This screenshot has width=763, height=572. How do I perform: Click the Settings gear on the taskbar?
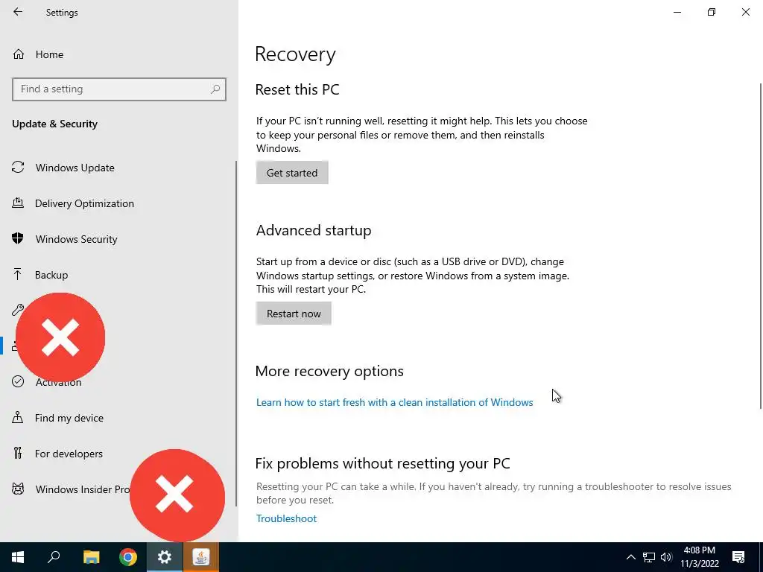165,557
